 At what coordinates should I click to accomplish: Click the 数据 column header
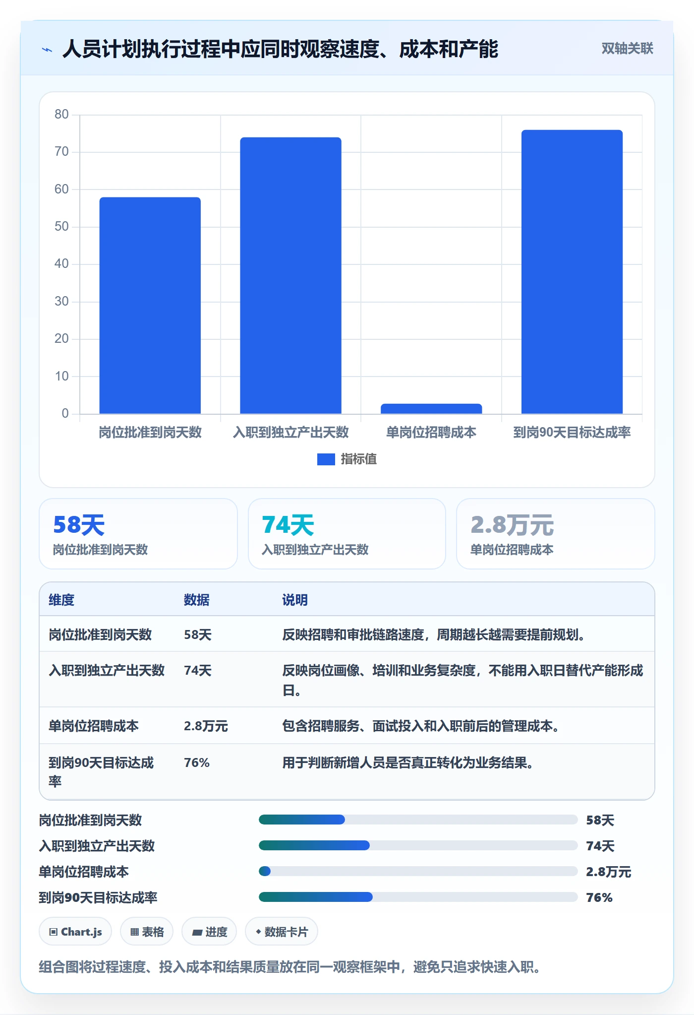pos(197,600)
